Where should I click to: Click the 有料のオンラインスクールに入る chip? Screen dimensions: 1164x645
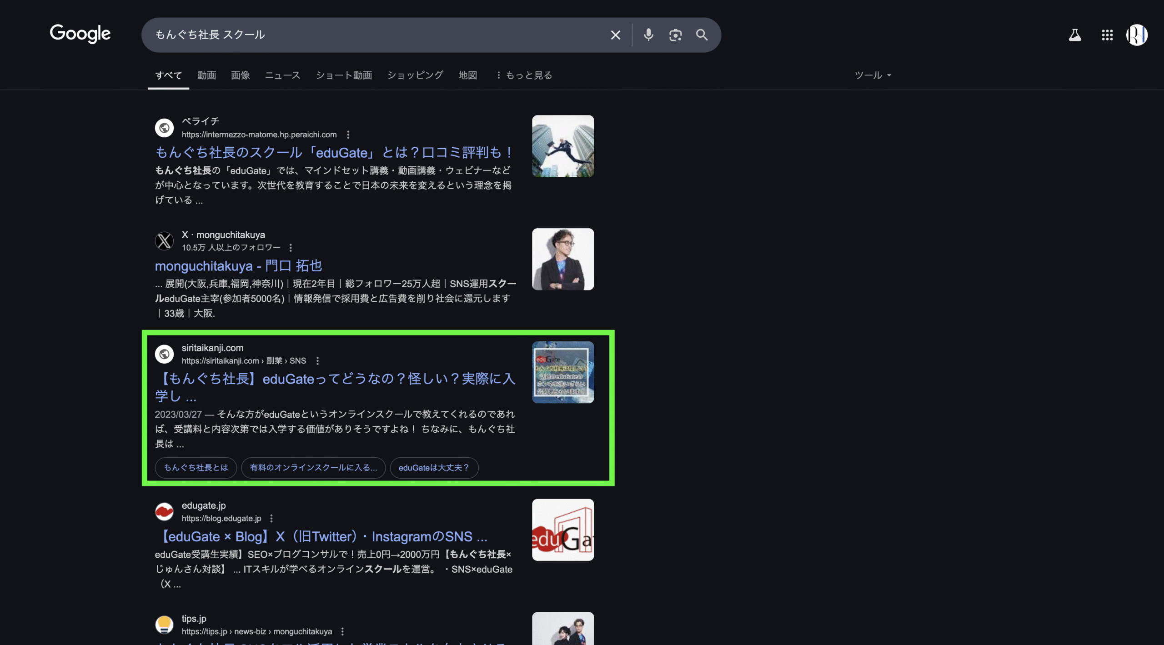click(313, 468)
